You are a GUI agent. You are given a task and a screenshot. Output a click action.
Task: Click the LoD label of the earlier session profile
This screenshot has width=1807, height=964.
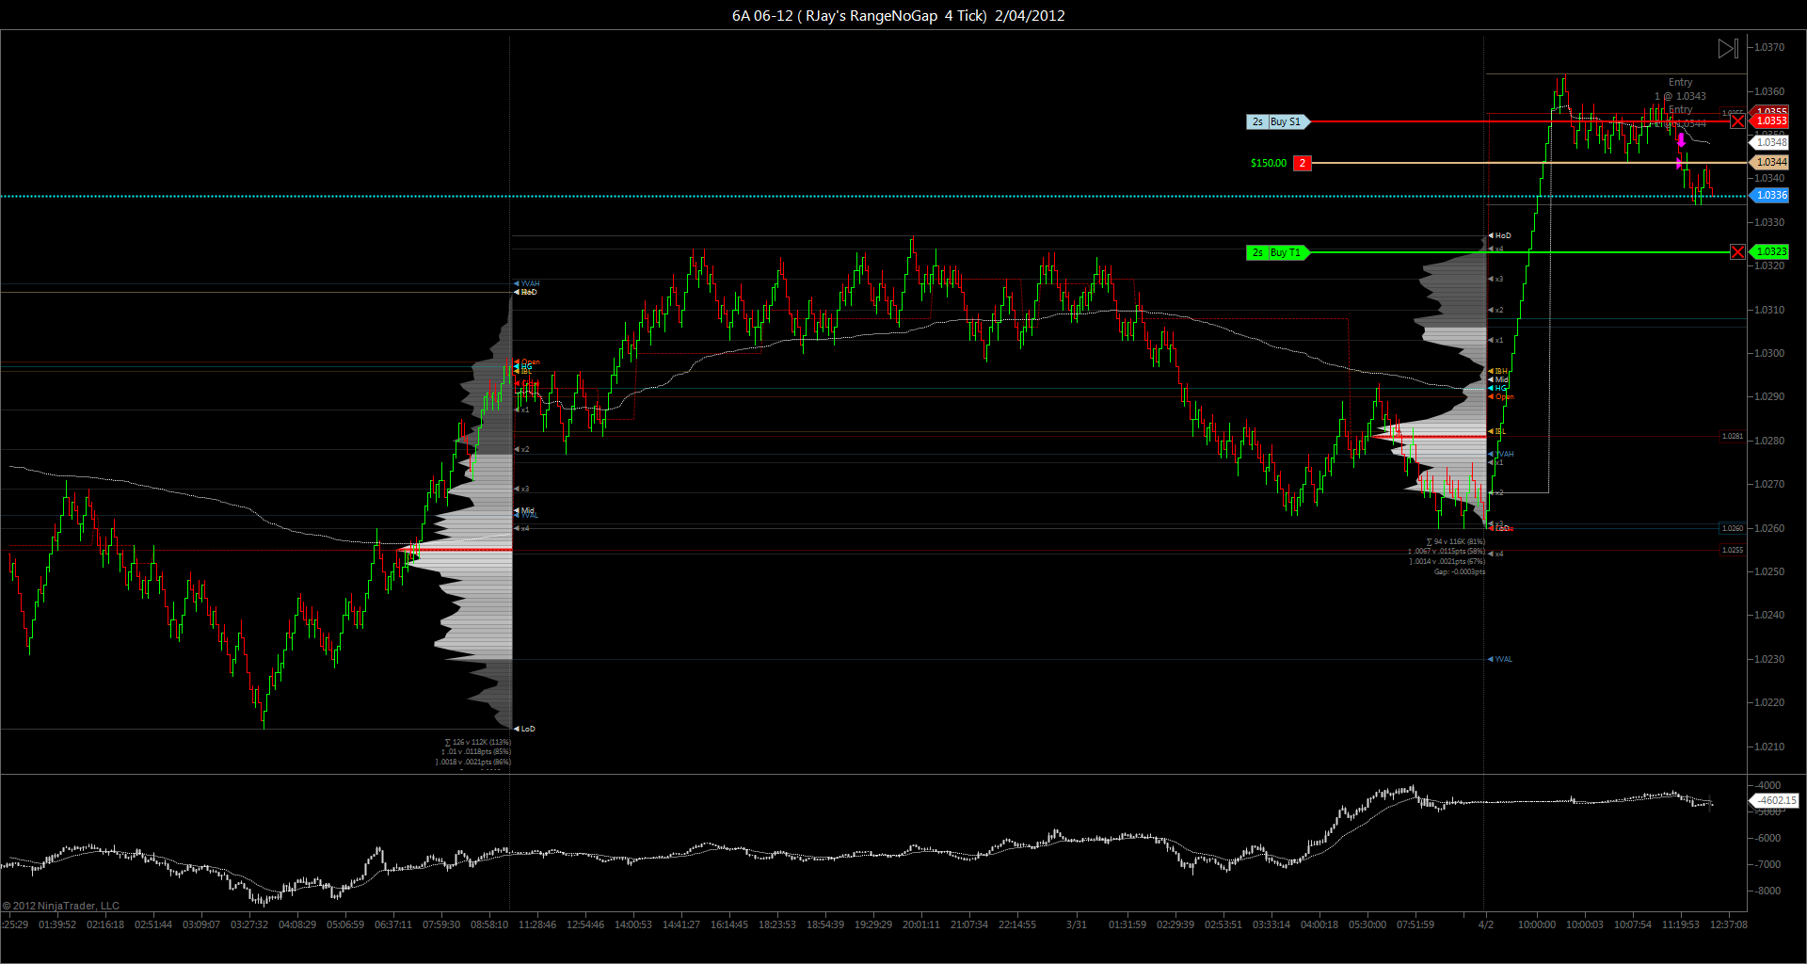[527, 729]
